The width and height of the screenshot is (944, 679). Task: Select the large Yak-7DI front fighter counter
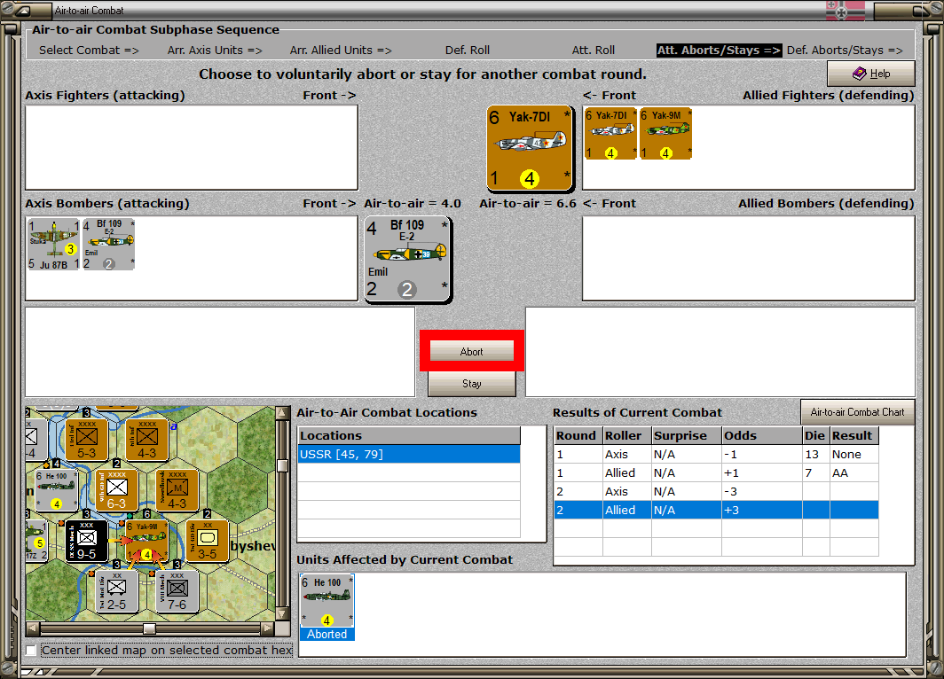529,148
